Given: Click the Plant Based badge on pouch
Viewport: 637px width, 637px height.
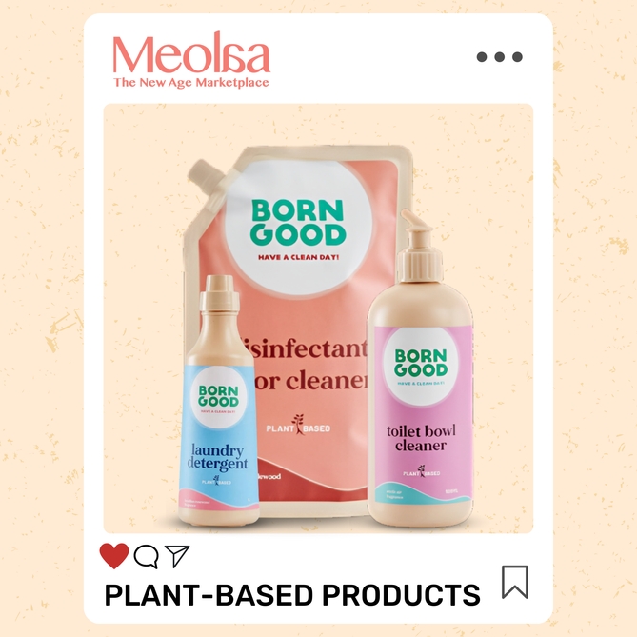Looking at the screenshot, I should pos(298,426).
